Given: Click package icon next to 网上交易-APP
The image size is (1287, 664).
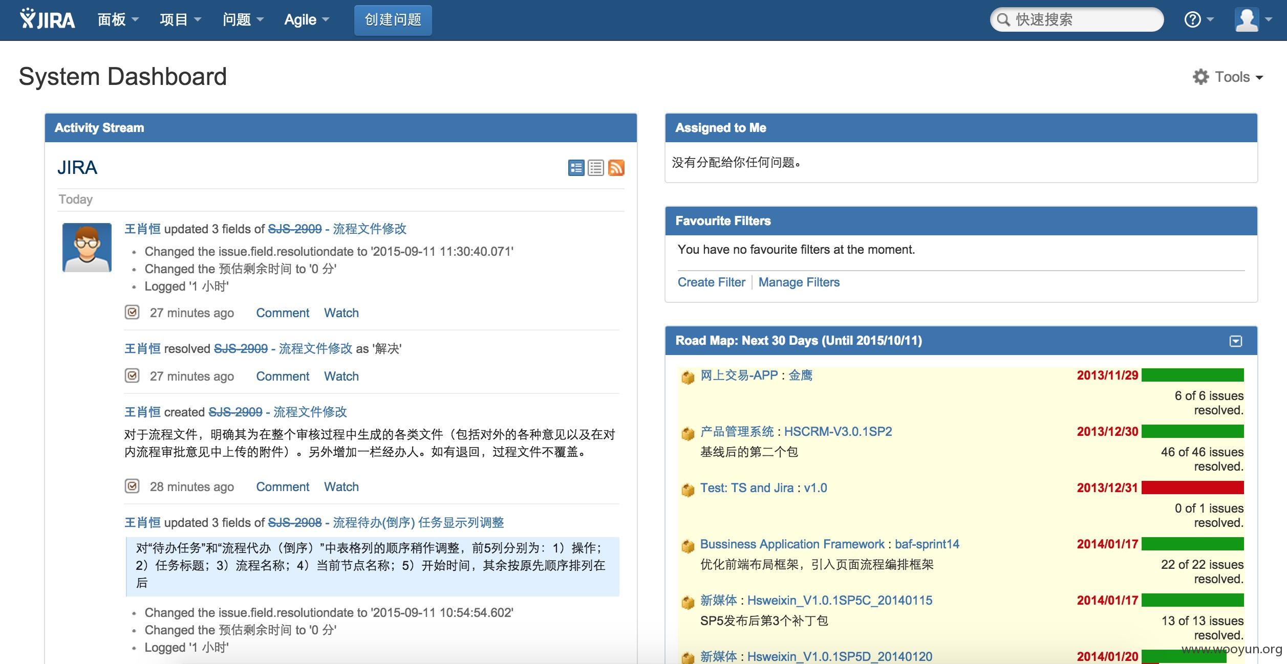Looking at the screenshot, I should point(688,378).
